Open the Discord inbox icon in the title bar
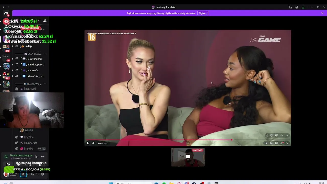 (291, 7)
